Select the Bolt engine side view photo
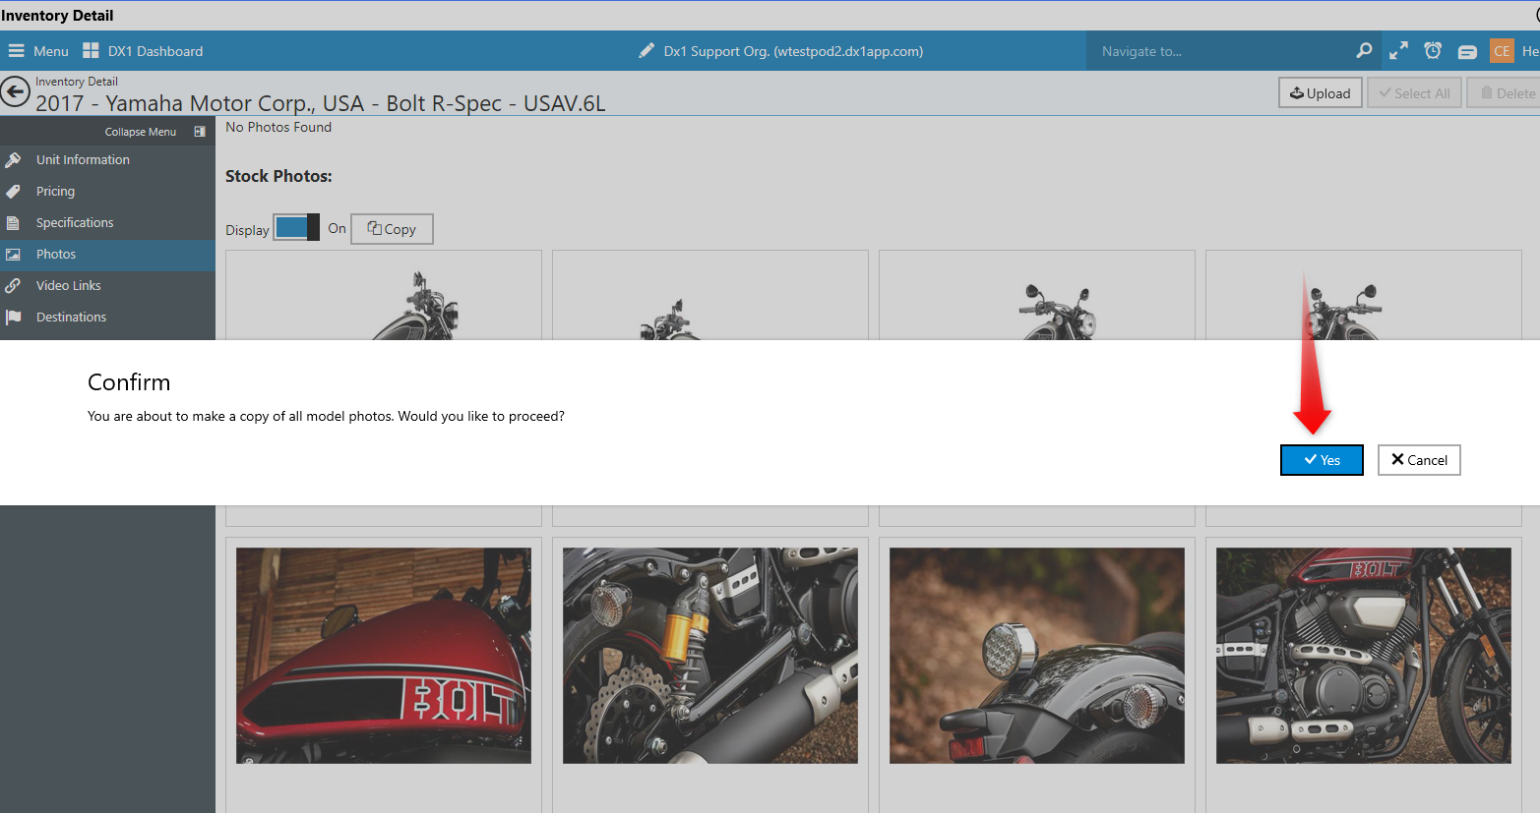The image size is (1540, 813). pyautogui.click(x=1364, y=656)
